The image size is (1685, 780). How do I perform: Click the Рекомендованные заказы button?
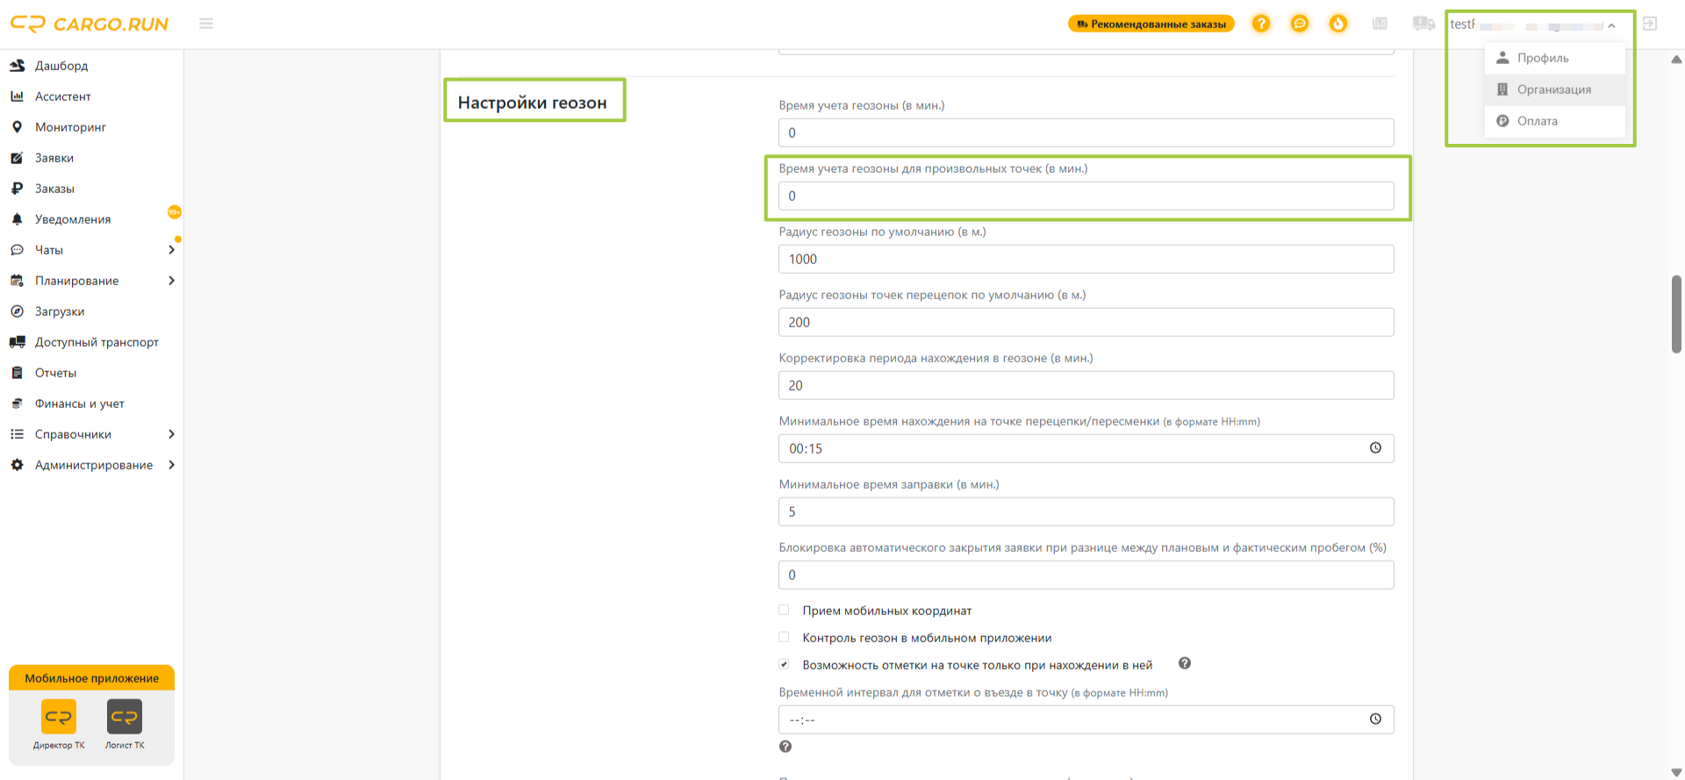click(x=1151, y=24)
